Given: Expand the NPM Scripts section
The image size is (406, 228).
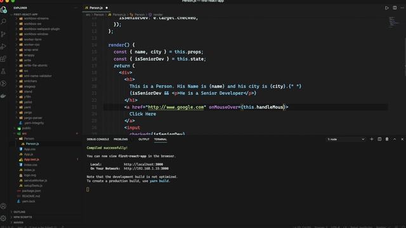Looking at the screenshot, I should click(x=23, y=217).
